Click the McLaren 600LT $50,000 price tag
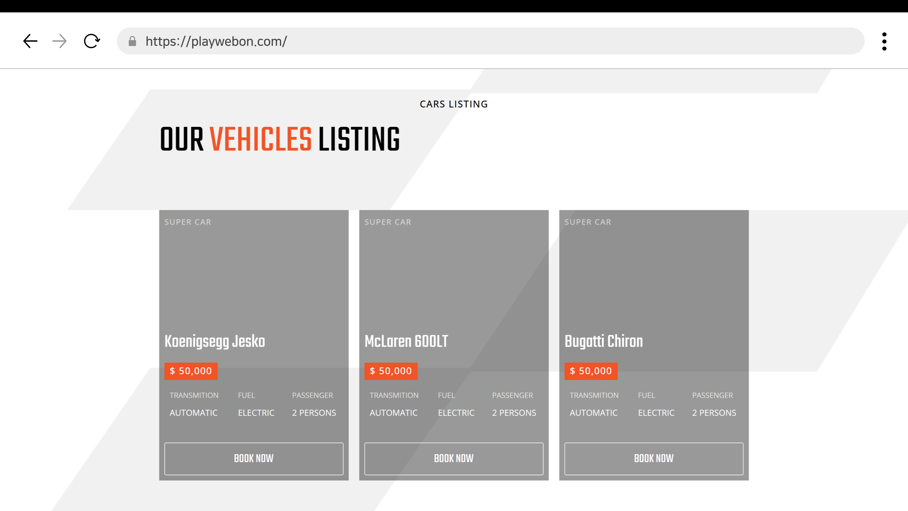This screenshot has width=908, height=511. 391,371
